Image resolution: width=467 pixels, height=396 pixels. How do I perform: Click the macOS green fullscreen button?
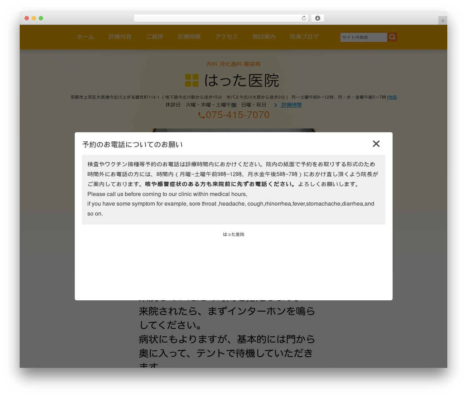tap(41, 18)
